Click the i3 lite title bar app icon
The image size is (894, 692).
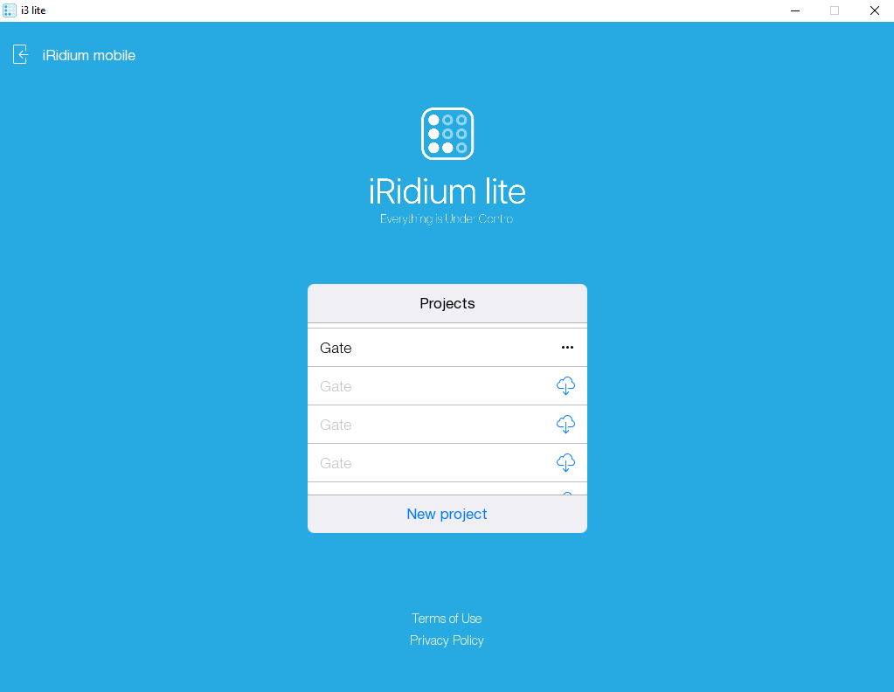(x=10, y=10)
